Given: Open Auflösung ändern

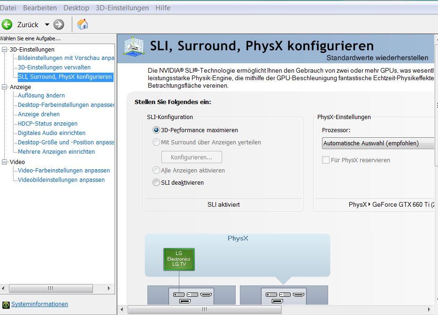Looking at the screenshot, I should (x=41, y=96).
